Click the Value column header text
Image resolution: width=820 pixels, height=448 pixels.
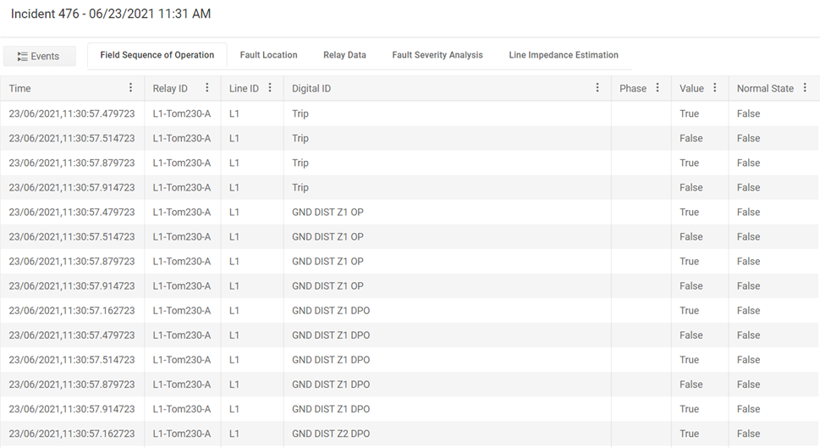(691, 88)
